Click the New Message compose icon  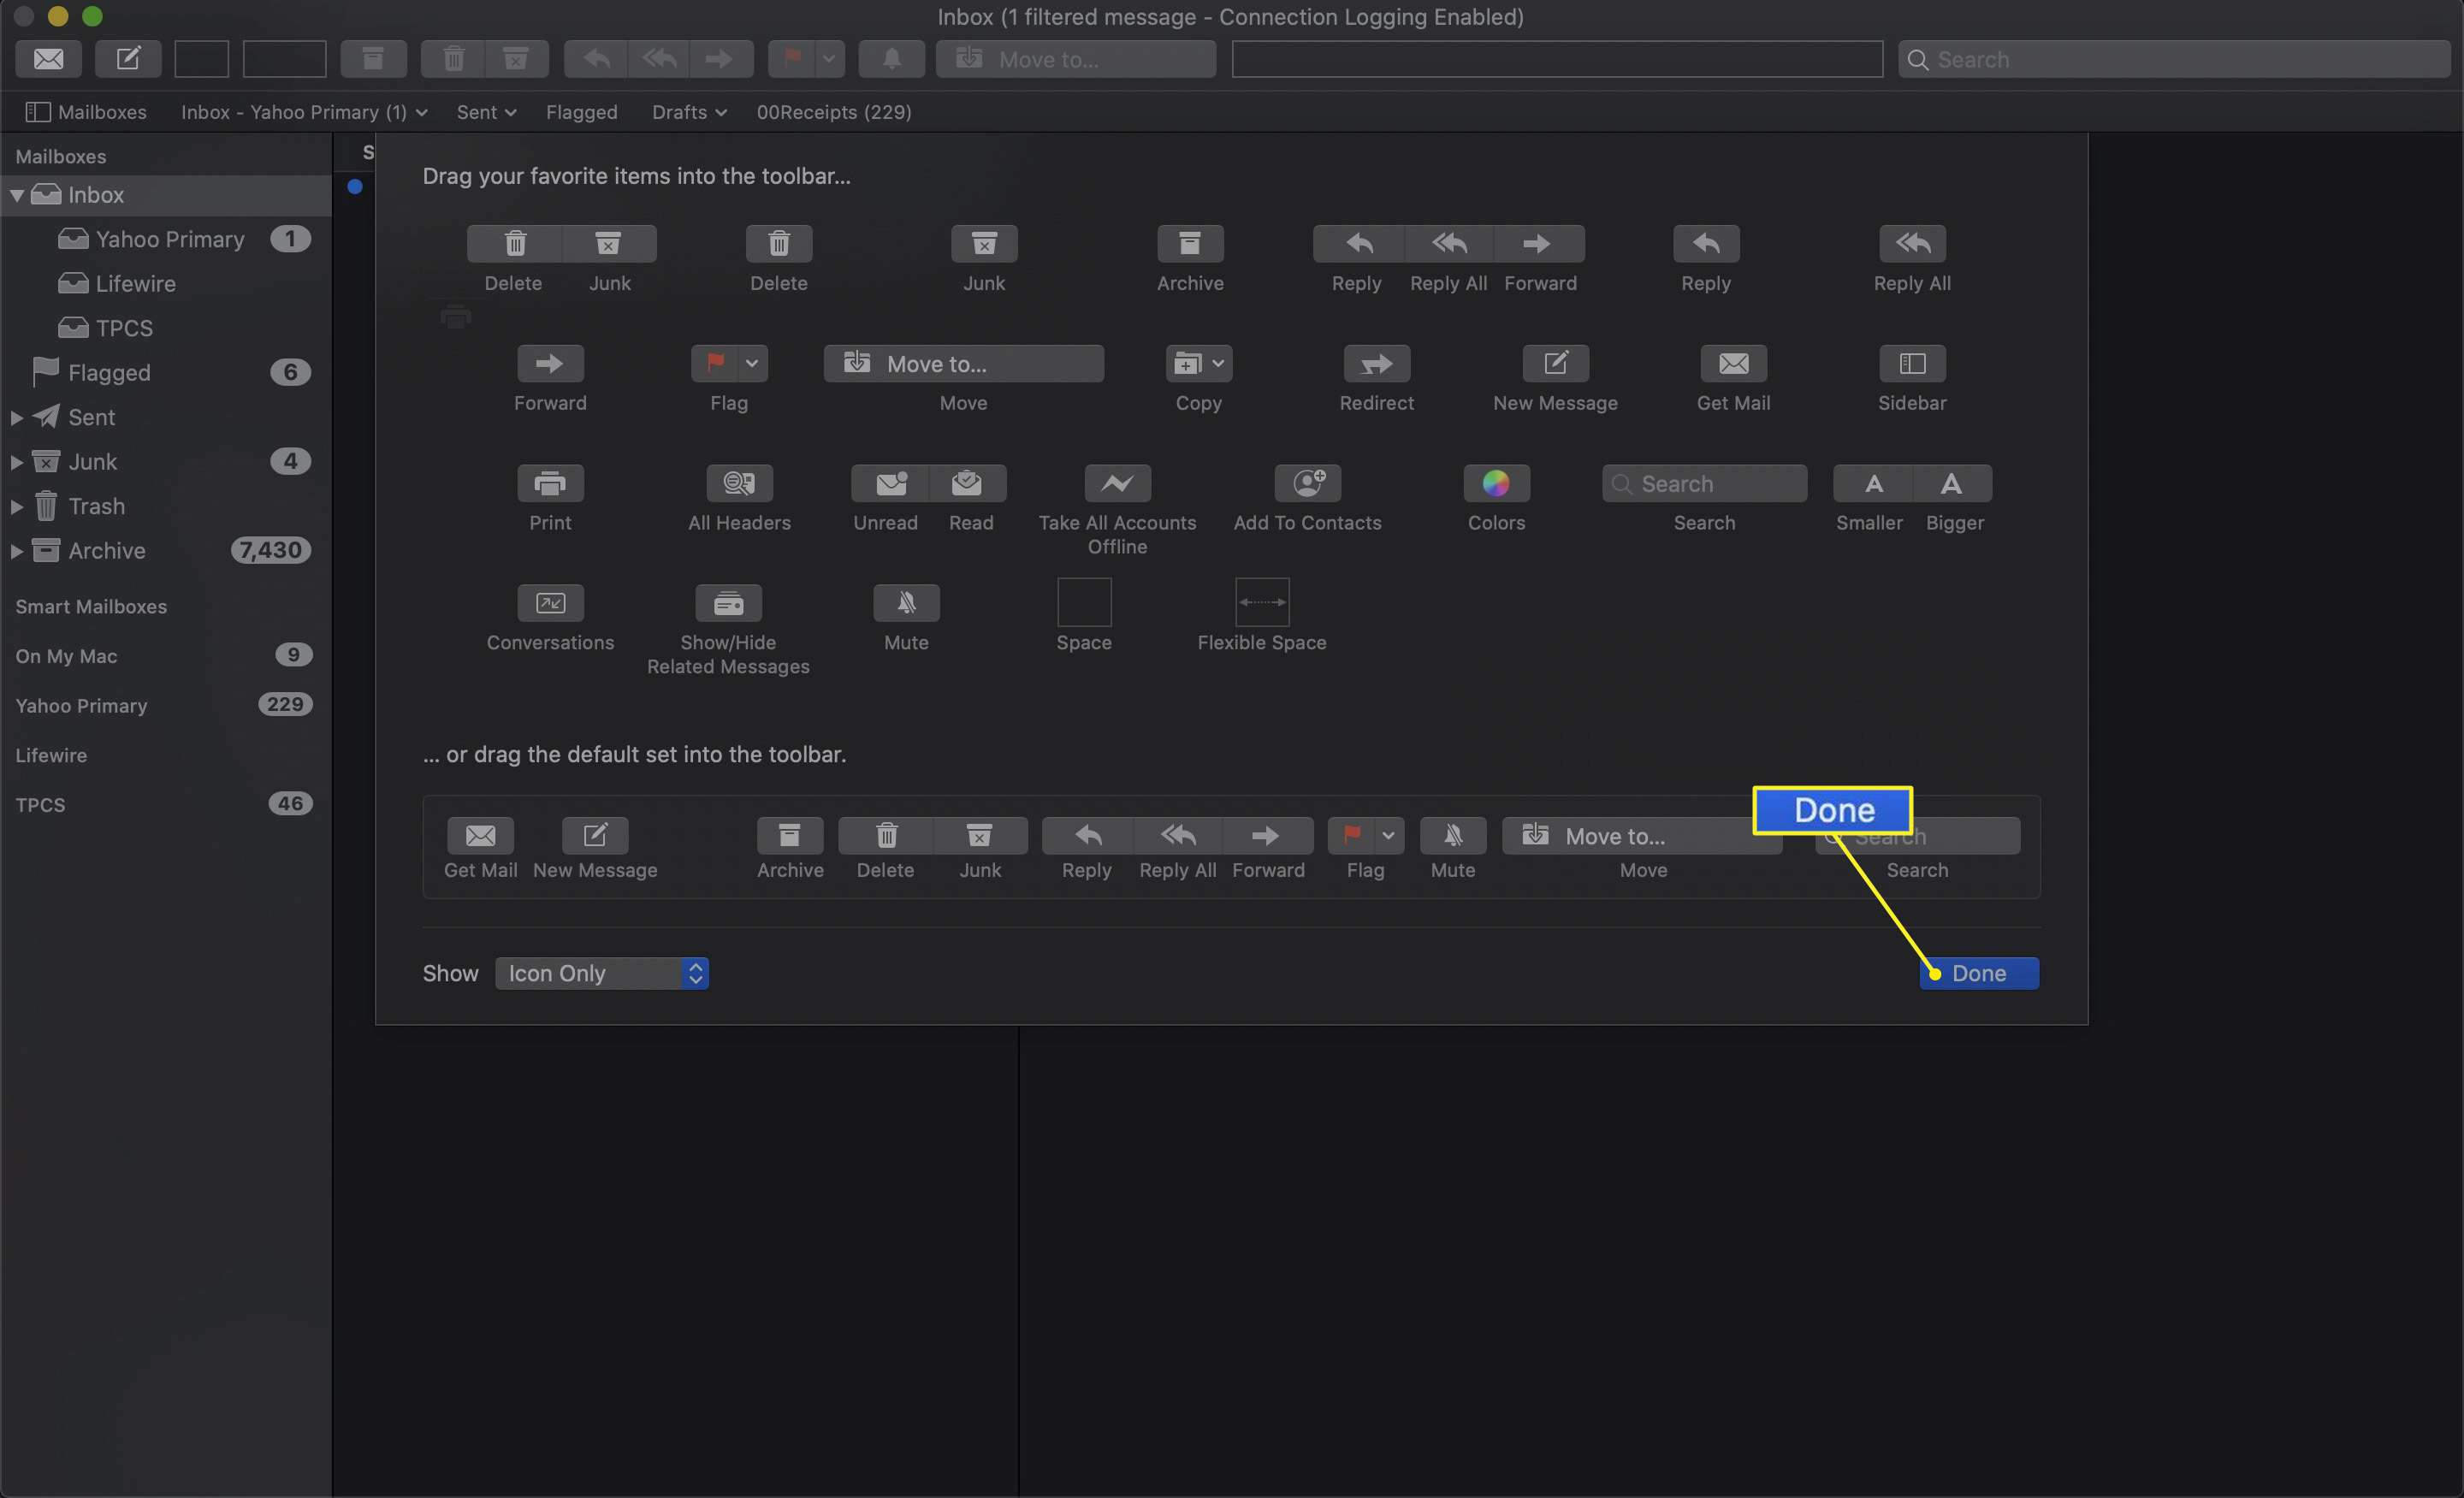pyautogui.click(x=127, y=58)
